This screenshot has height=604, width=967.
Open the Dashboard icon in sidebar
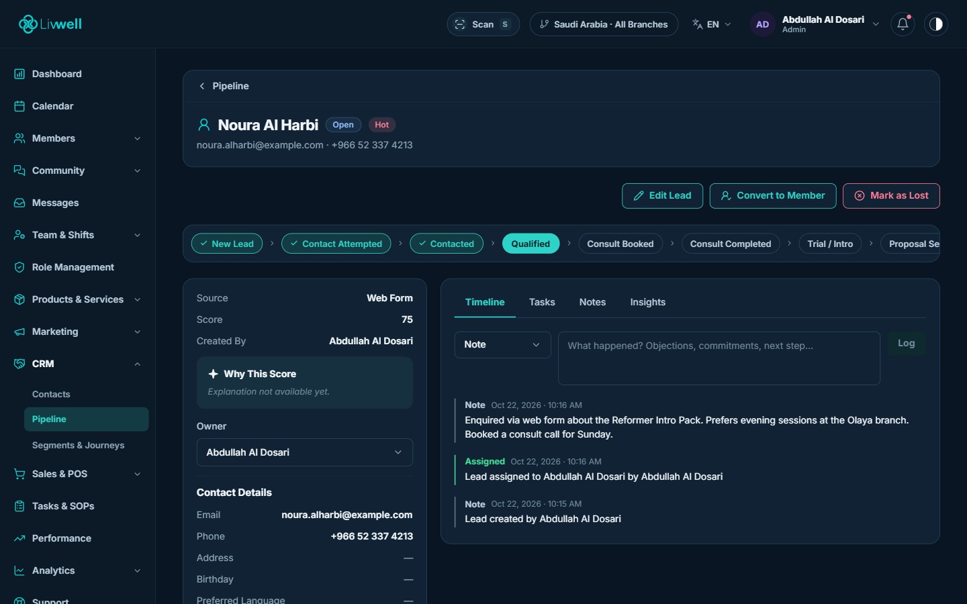[x=19, y=74]
